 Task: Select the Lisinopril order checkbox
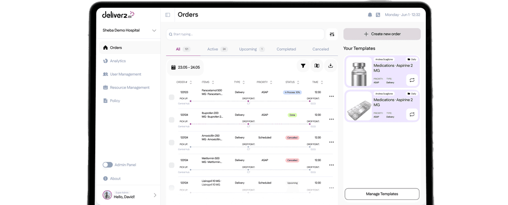tap(172, 188)
